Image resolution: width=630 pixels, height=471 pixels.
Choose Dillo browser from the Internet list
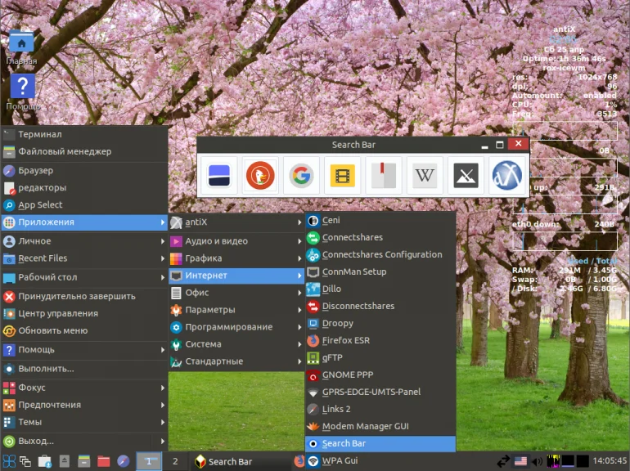tap(331, 289)
